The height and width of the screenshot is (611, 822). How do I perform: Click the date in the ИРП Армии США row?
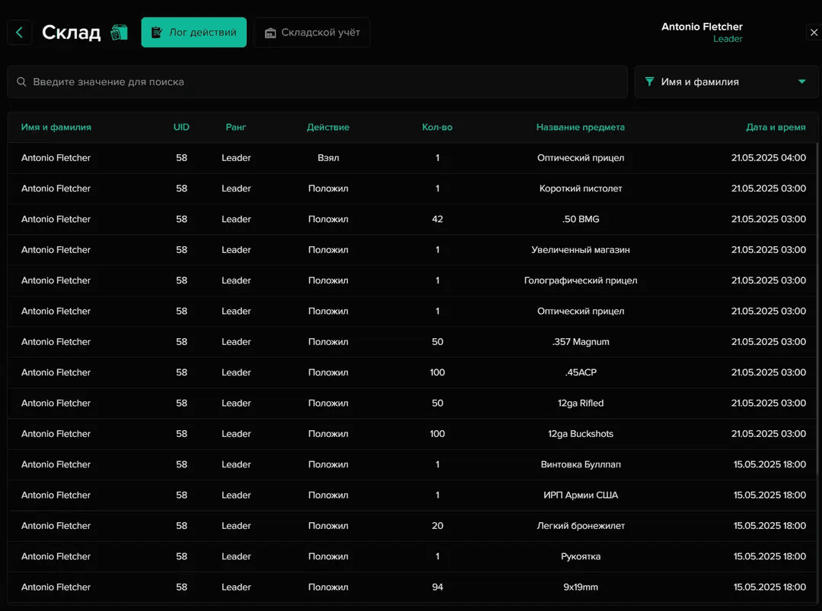tap(769, 495)
